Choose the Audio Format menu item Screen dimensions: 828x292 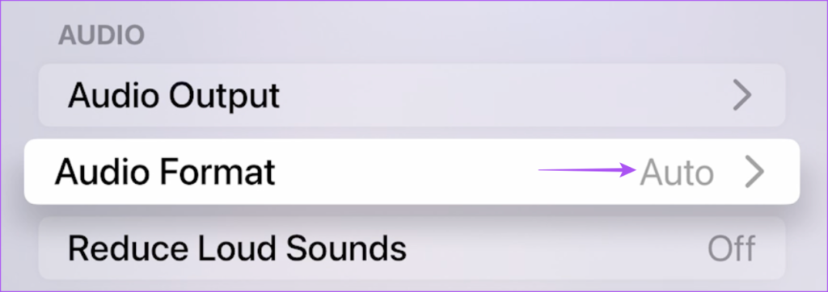[412, 172]
